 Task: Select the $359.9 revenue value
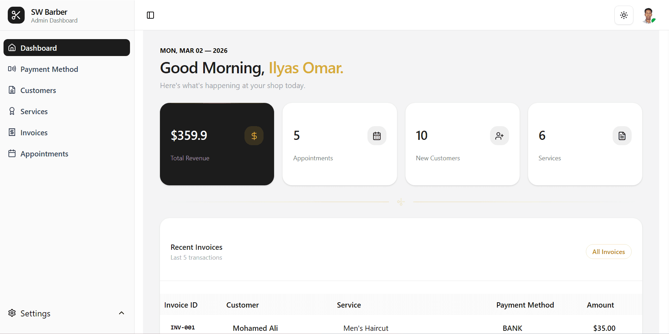189,135
